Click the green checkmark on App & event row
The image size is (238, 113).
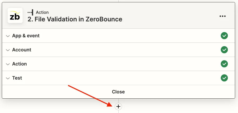click(x=224, y=36)
